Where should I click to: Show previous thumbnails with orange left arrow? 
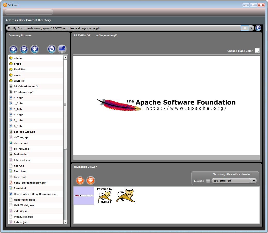click(80, 180)
